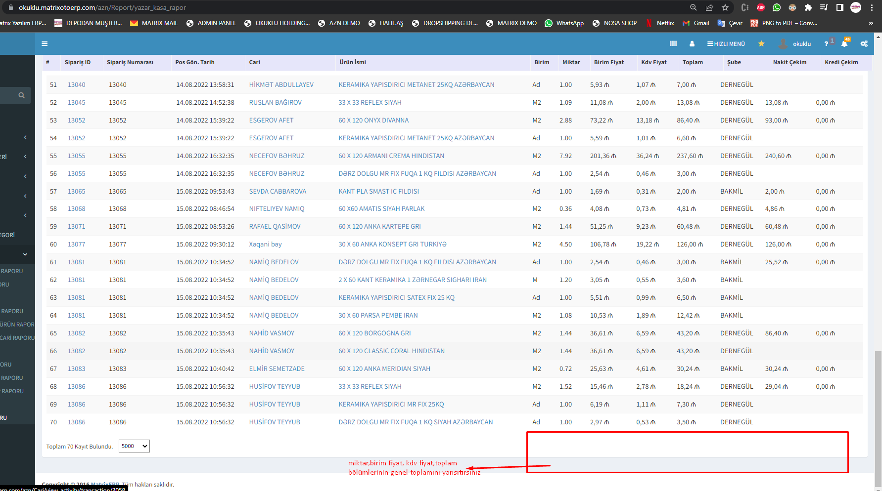Viewport: 882px width, 491px height.
Task: Open the notifications bell icon
Action: [844, 44]
